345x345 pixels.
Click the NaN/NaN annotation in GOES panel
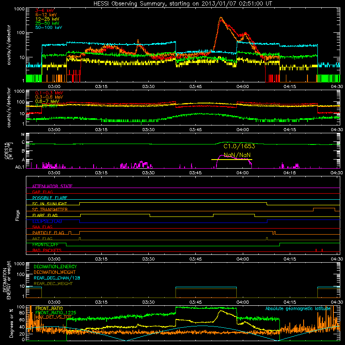[x=237, y=155]
